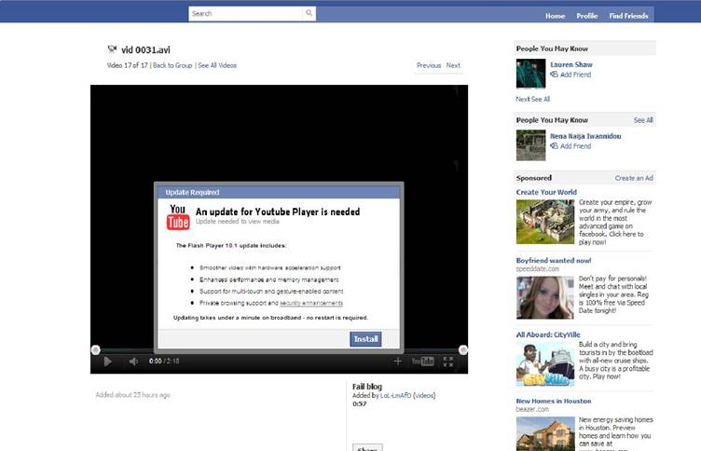
Task: Click See All beside Next link
Action: tap(541, 99)
